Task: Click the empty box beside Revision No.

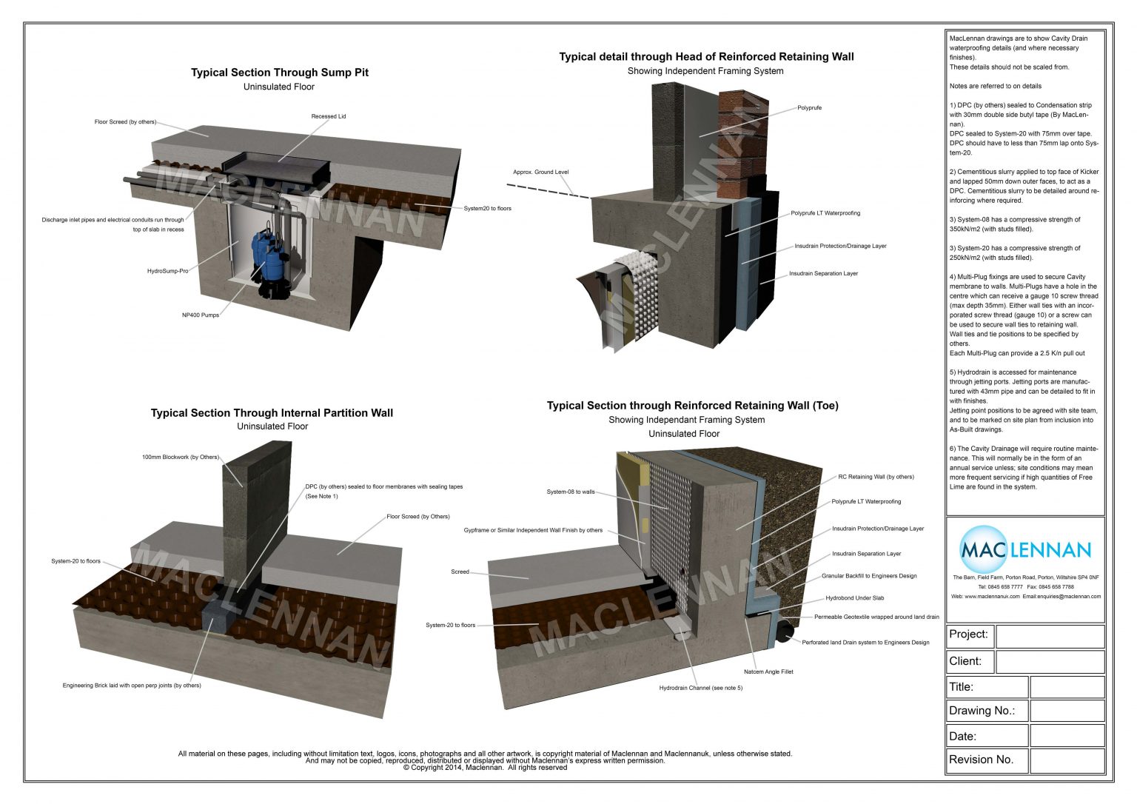Action: (1067, 760)
